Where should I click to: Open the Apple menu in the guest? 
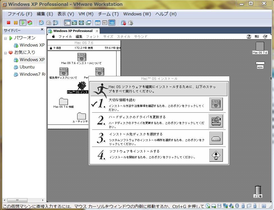(x=53, y=36)
